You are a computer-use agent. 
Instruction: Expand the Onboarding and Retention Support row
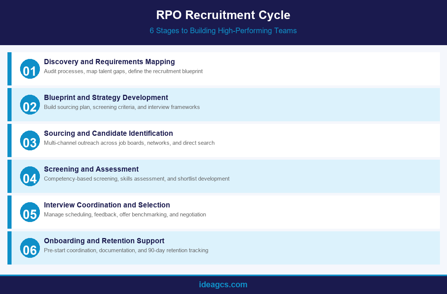tap(104, 241)
